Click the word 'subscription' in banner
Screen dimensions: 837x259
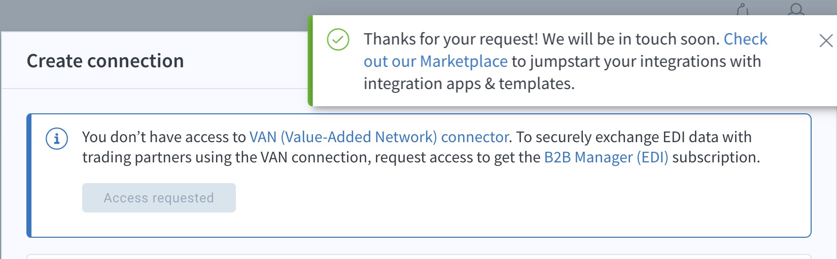click(716, 157)
